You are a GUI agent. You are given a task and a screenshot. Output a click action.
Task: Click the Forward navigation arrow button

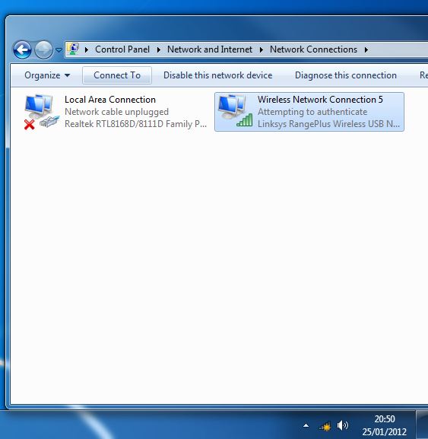click(x=43, y=50)
